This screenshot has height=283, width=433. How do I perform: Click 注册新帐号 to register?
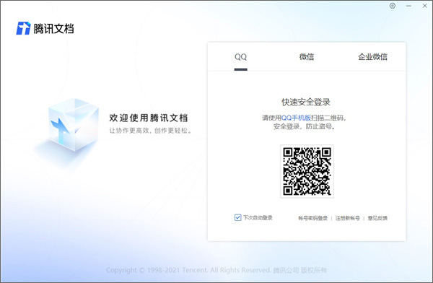point(347,218)
